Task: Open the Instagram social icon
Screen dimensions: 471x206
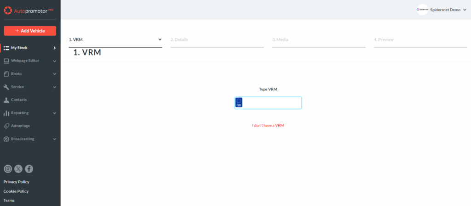Action: [7, 169]
